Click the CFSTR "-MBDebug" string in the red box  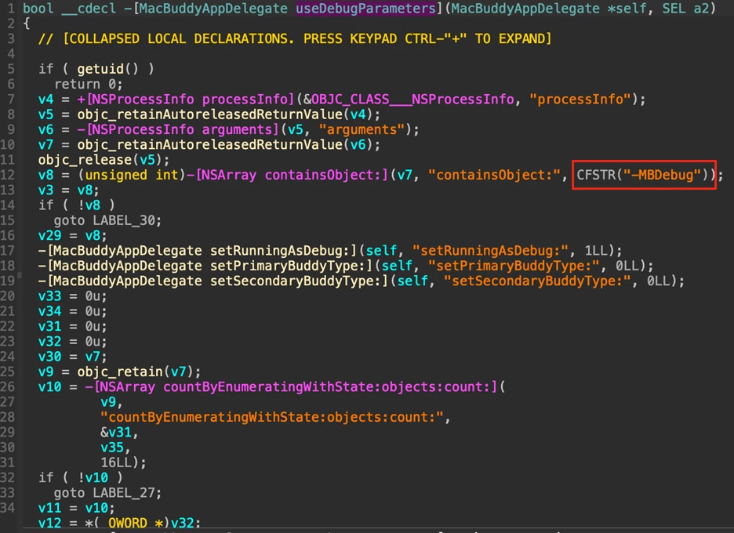point(642,175)
